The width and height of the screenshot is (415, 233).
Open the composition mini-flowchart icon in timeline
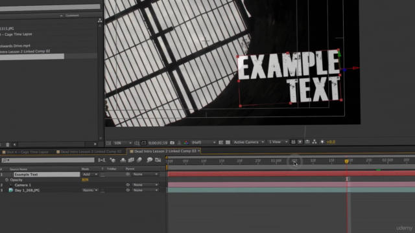click(102, 160)
